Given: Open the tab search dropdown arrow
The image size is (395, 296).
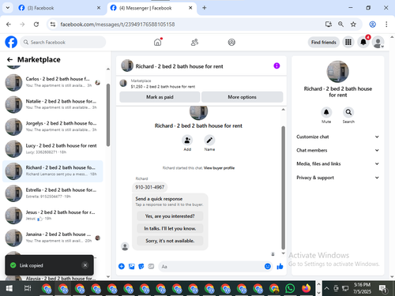Looking at the screenshot, I should click(8, 8).
